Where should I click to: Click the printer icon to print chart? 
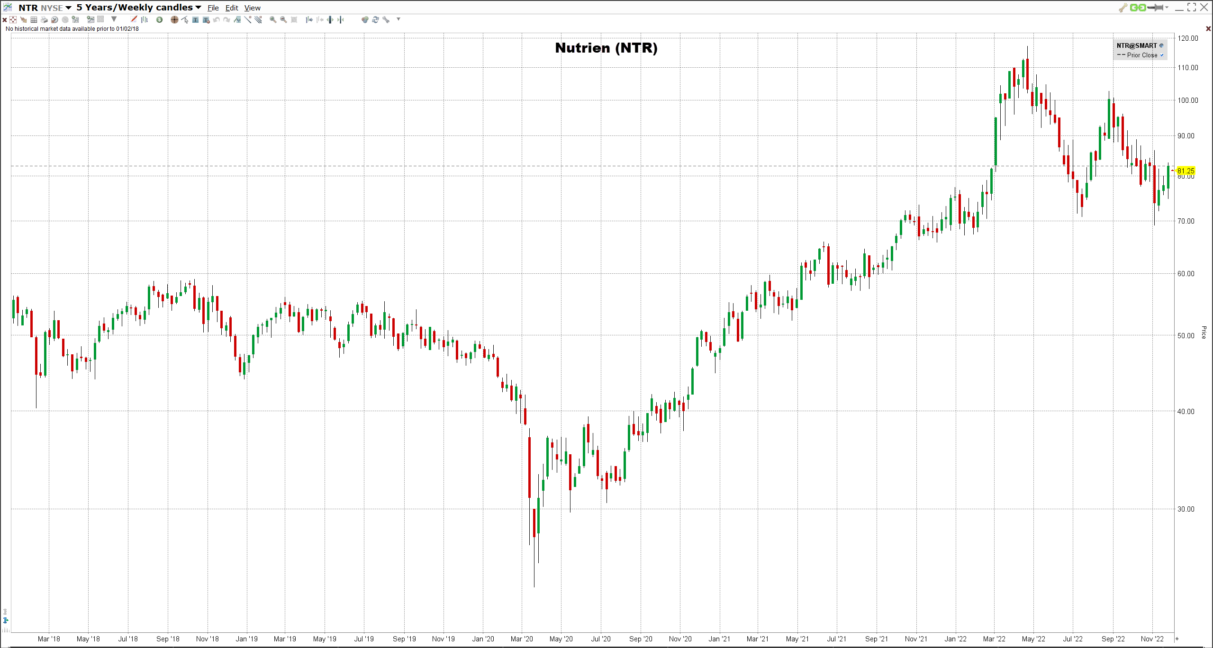(44, 20)
